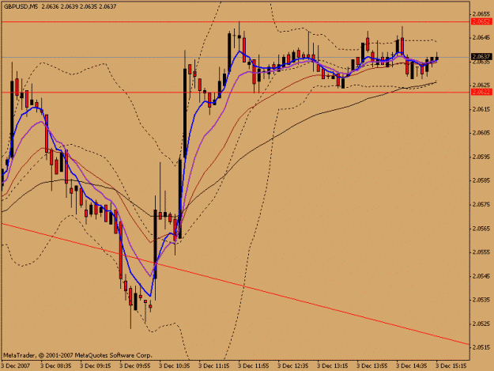The height and width of the screenshot is (371, 494).
Task: Click the 3 Dec 13:55 time label
Action: (x=372, y=365)
